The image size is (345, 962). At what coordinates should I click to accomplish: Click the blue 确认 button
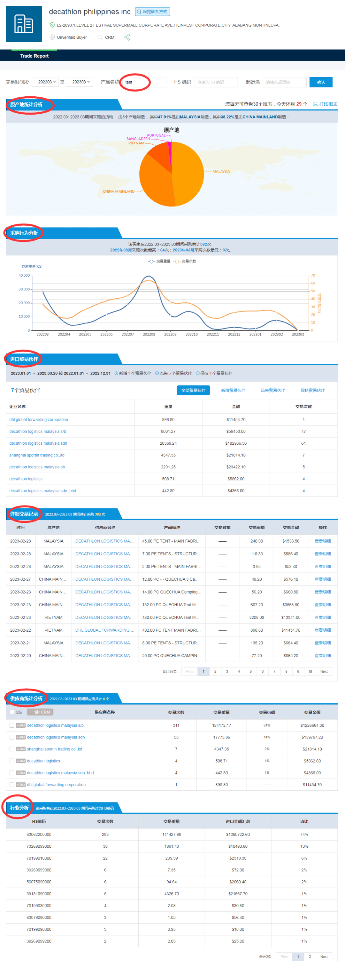[x=321, y=82]
